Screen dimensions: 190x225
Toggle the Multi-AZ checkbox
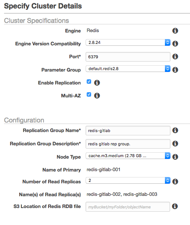tap(89, 94)
